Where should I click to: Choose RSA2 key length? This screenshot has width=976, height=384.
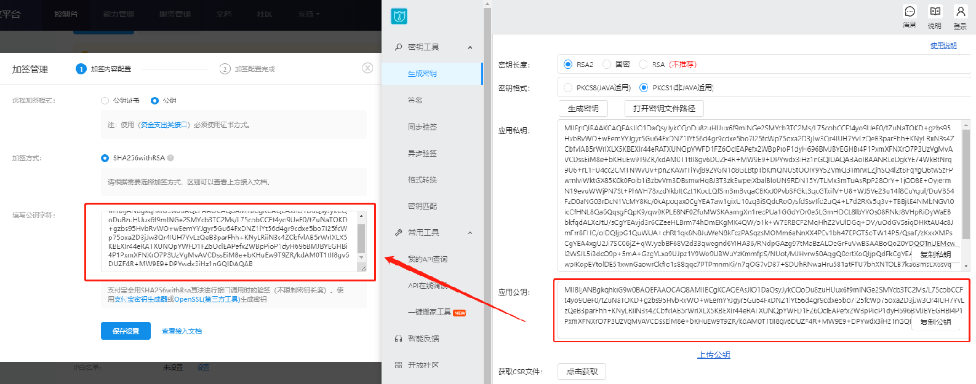pyautogui.click(x=567, y=64)
